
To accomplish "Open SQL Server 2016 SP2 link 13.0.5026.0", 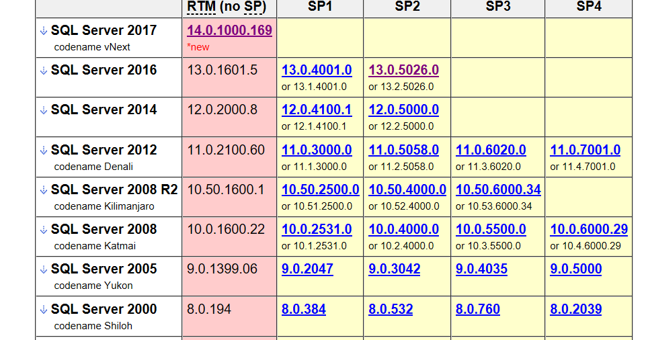I will (x=403, y=70).
